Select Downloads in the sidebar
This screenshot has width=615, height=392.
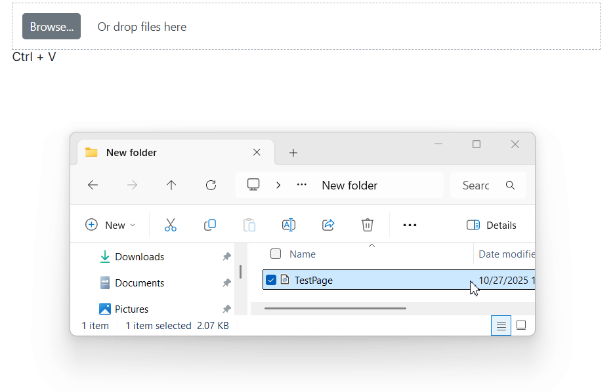[140, 256]
